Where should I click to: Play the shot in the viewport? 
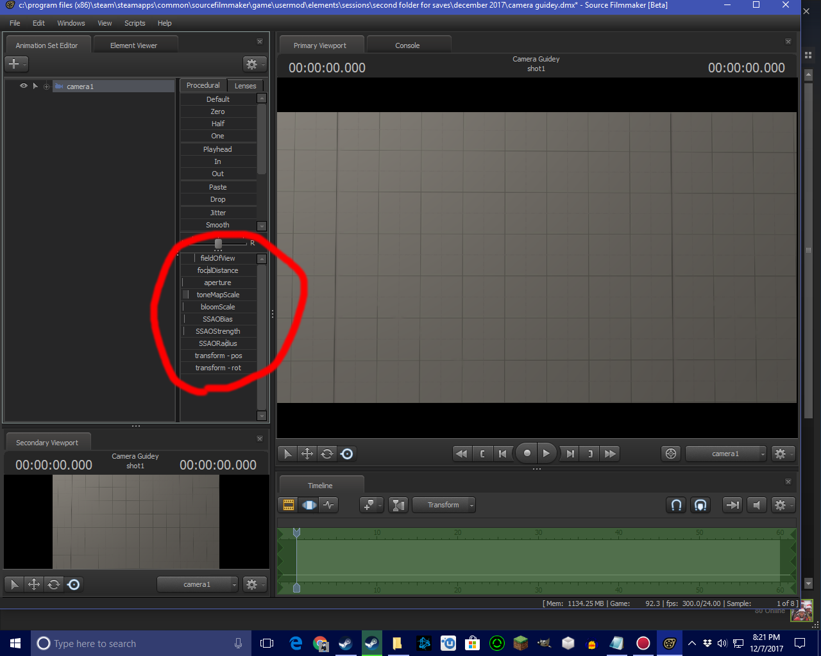[546, 454]
